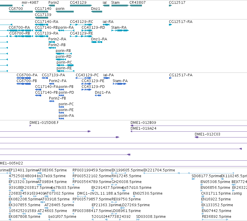Select EST EN02530.5prime
Viewport: 247px width, 221px height.
[x=148, y=193]
